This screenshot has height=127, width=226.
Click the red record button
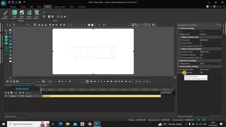pyautogui.click(x=56, y=81)
